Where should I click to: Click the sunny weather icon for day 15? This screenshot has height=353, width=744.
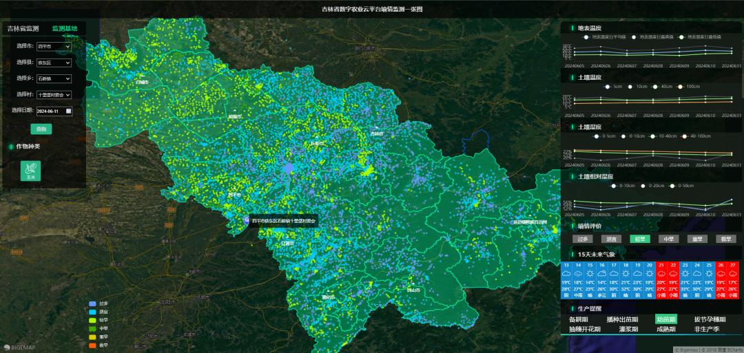point(590,273)
